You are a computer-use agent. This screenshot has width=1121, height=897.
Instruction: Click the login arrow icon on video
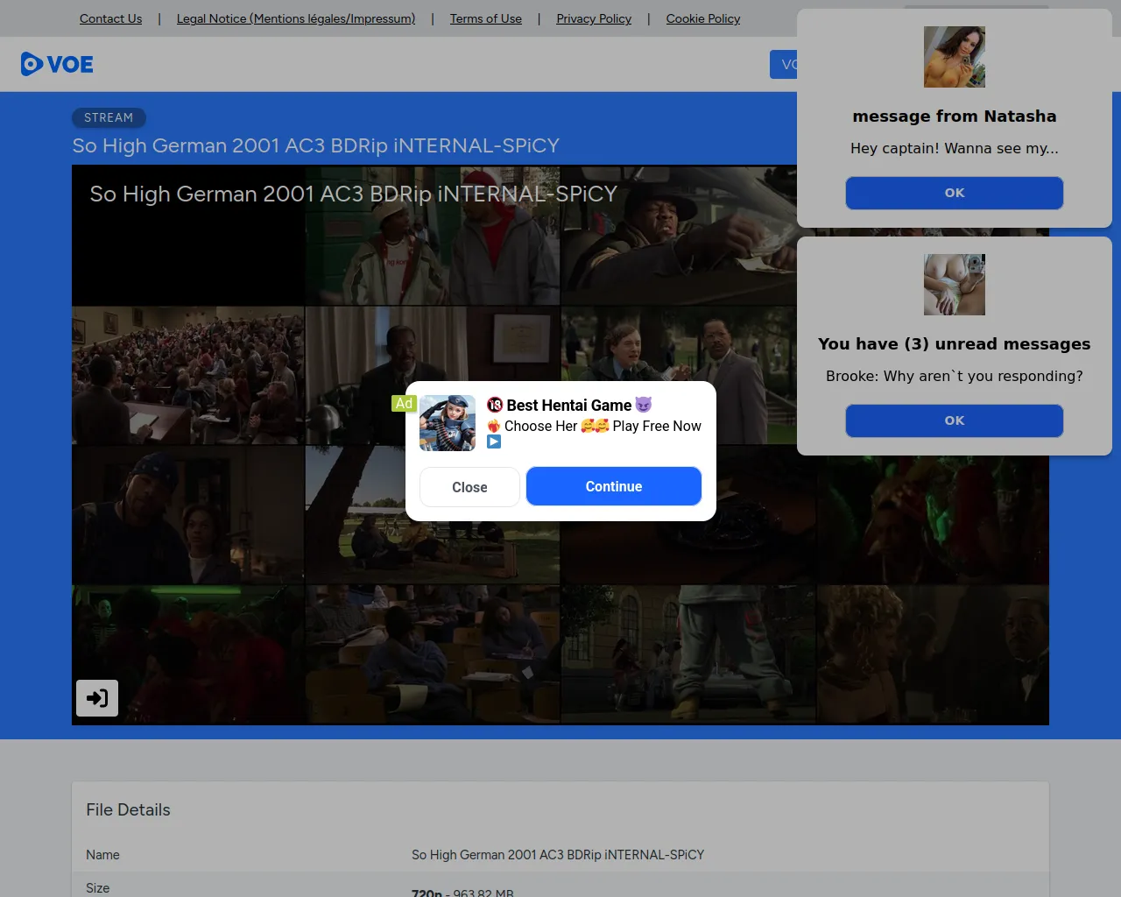click(97, 698)
